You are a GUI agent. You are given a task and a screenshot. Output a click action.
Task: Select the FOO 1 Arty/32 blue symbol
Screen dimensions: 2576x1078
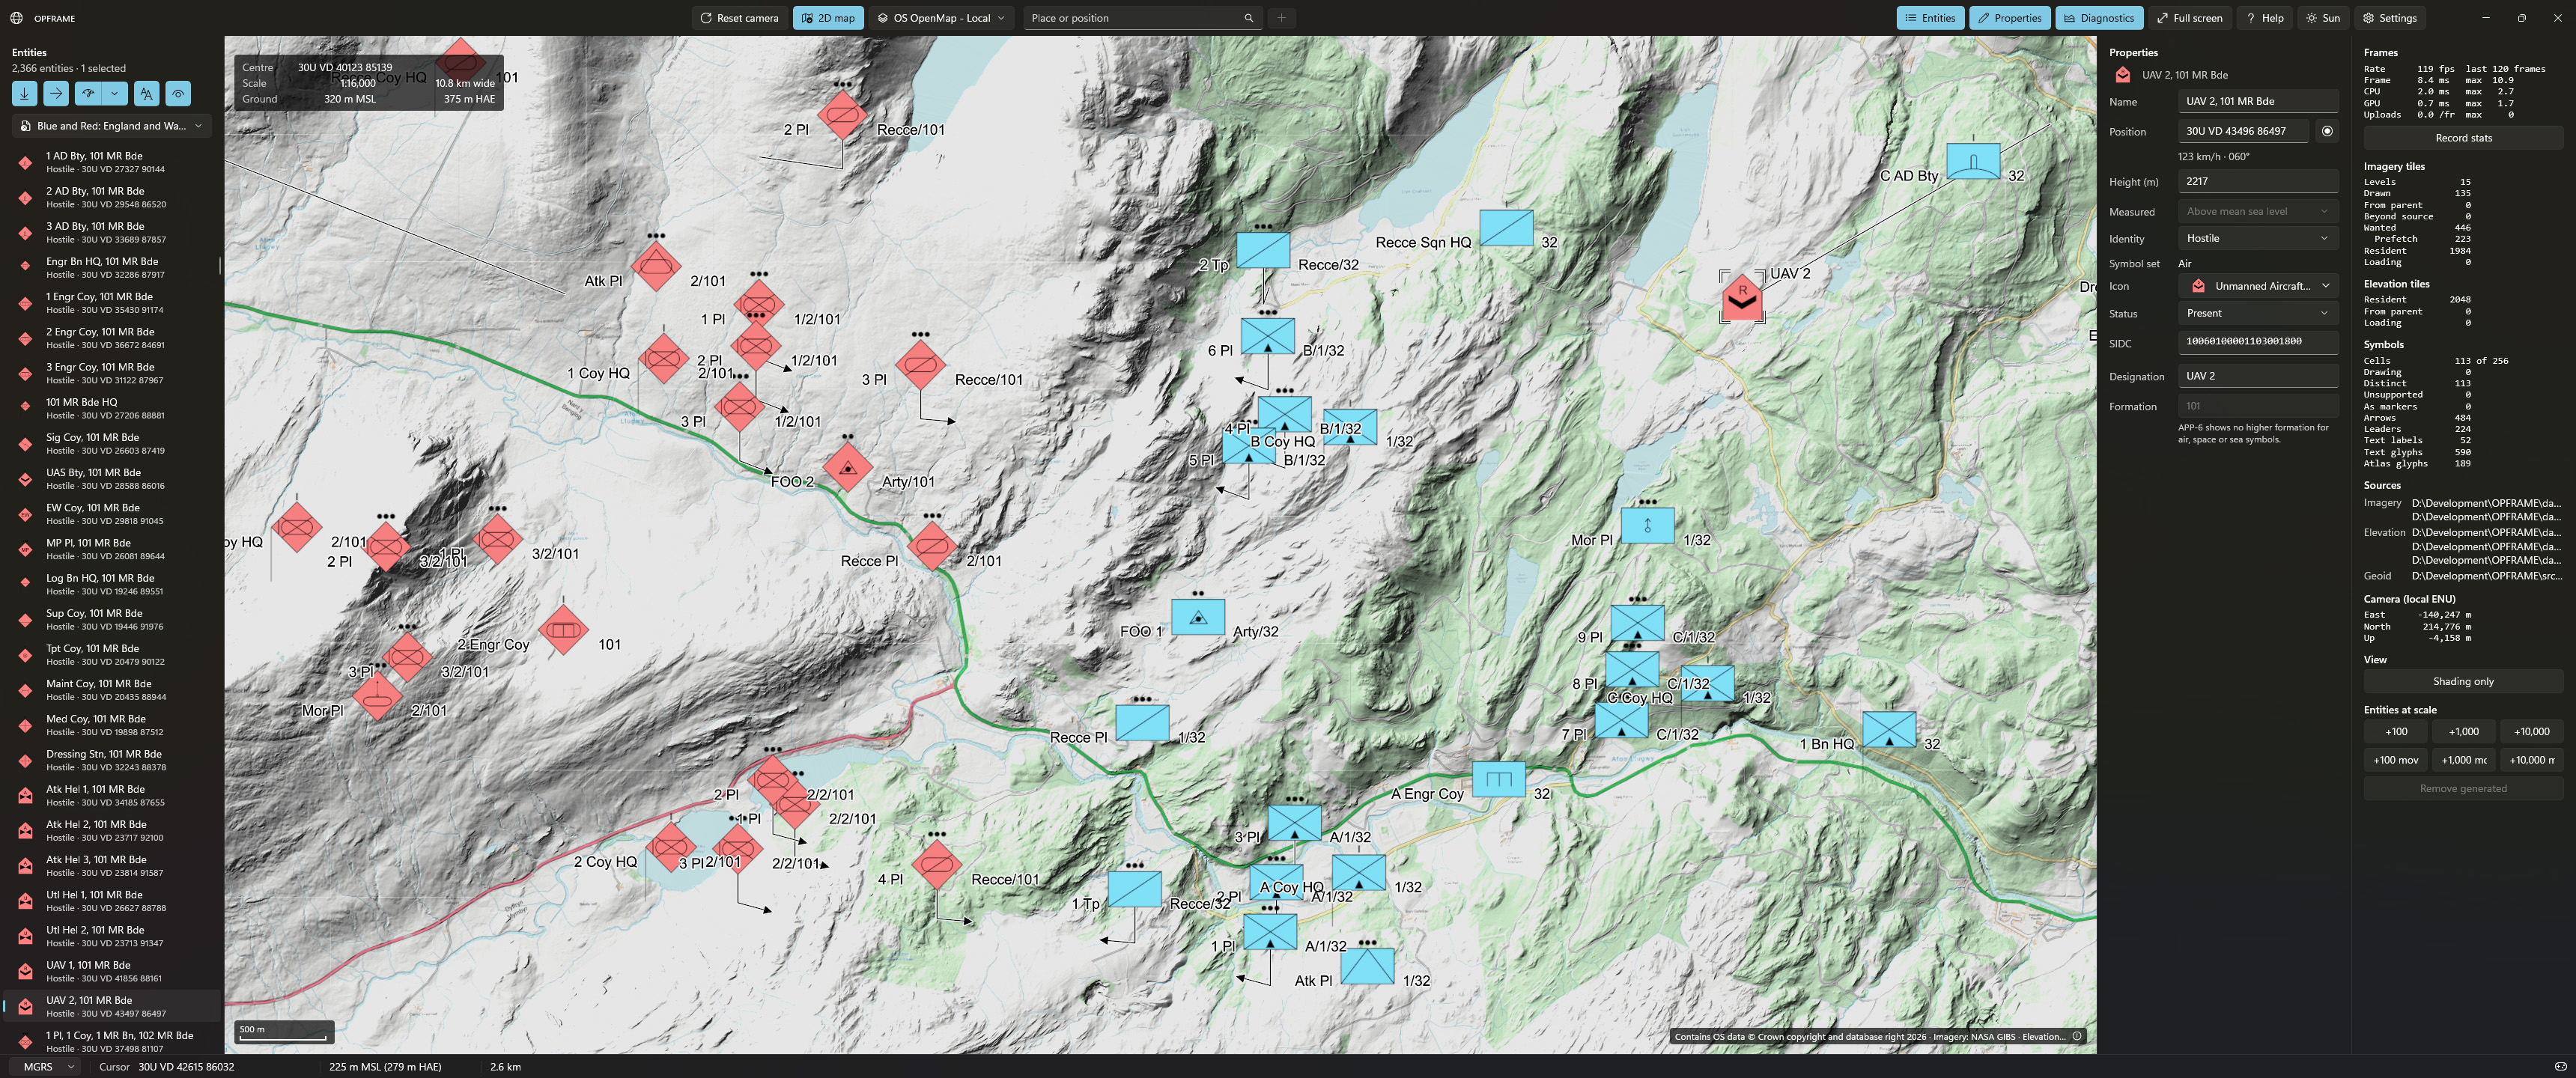point(1197,617)
